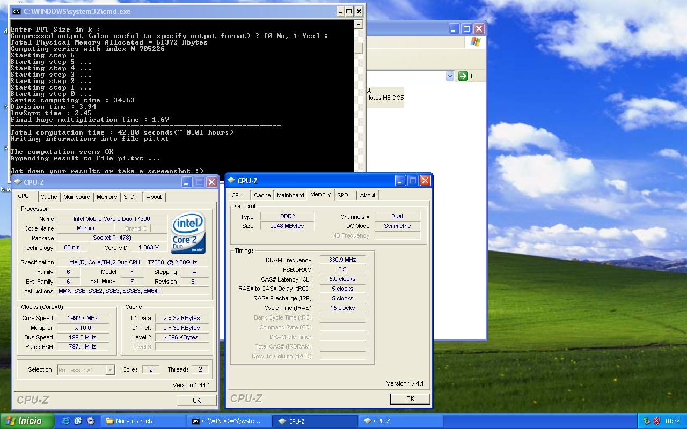Screen dimensions: 687x429
Task: Expand the Explorer address bar dropdown arrow
Action: (x=450, y=76)
